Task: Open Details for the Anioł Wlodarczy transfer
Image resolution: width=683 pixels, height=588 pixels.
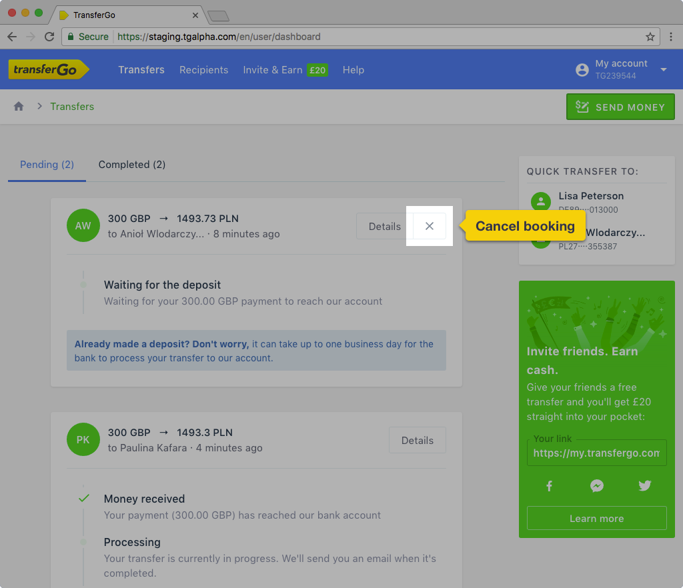Action: click(385, 226)
